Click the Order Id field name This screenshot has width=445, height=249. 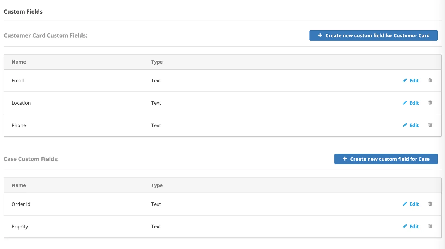pyautogui.click(x=21, y=204)
